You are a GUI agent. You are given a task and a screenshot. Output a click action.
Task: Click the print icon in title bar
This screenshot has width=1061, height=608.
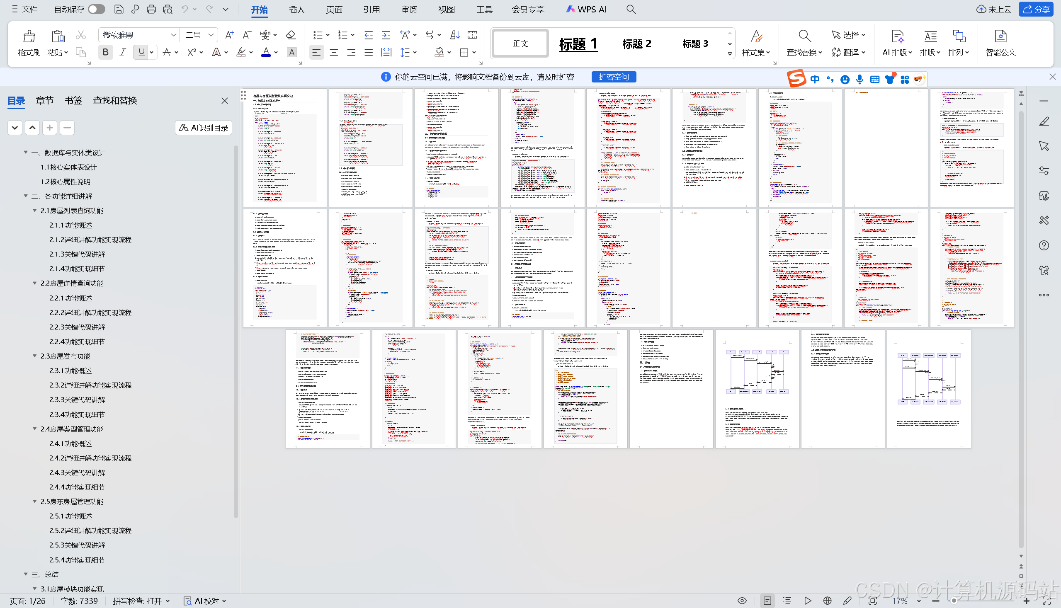coord(151,9)
